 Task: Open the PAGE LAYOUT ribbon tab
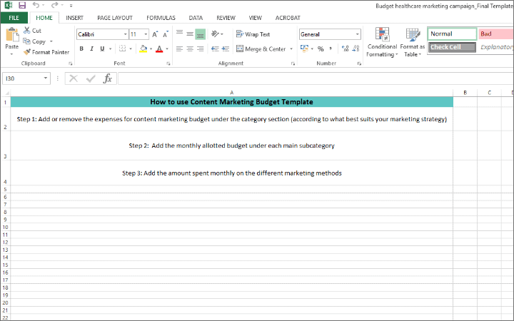114,17
